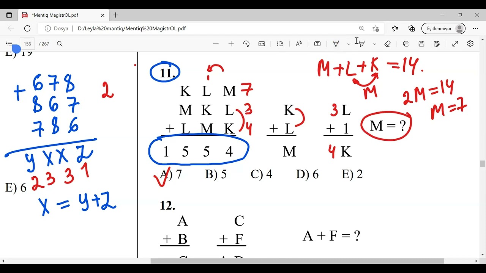This screenshot has height=273, width=486.
Task: Click the 'A + F = ?' text
Action: pos(331,236)
